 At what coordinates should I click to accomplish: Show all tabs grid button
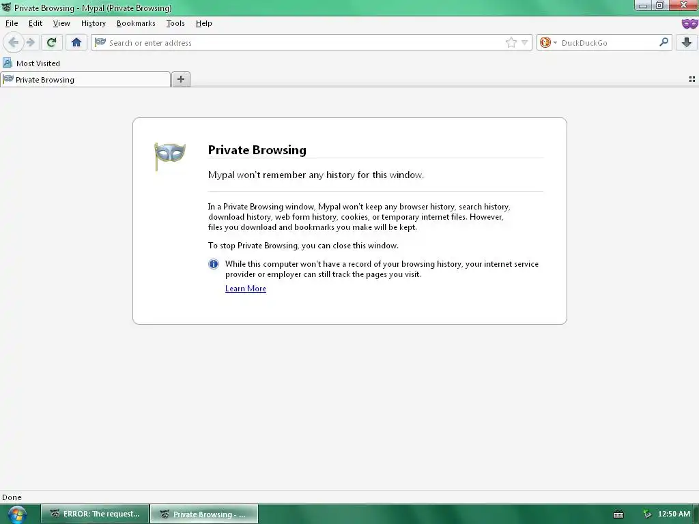coord(692,79)
